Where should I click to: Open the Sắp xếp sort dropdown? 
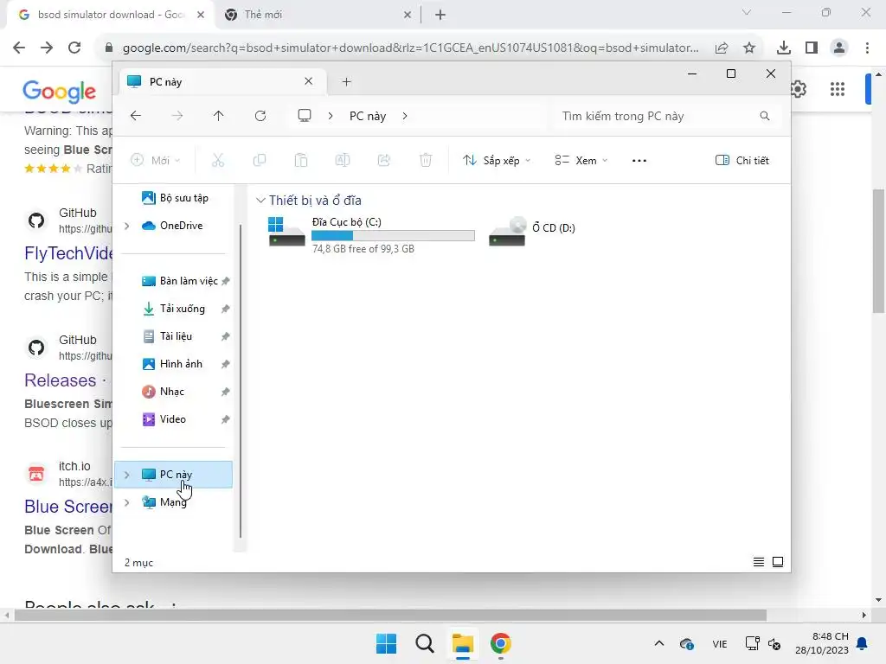[497, 160]
